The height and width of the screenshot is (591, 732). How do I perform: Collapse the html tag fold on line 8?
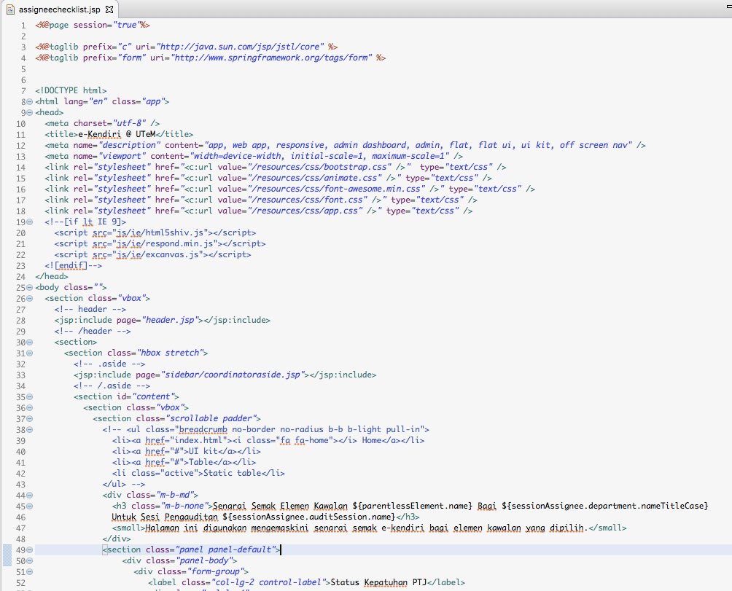(30, 102)
